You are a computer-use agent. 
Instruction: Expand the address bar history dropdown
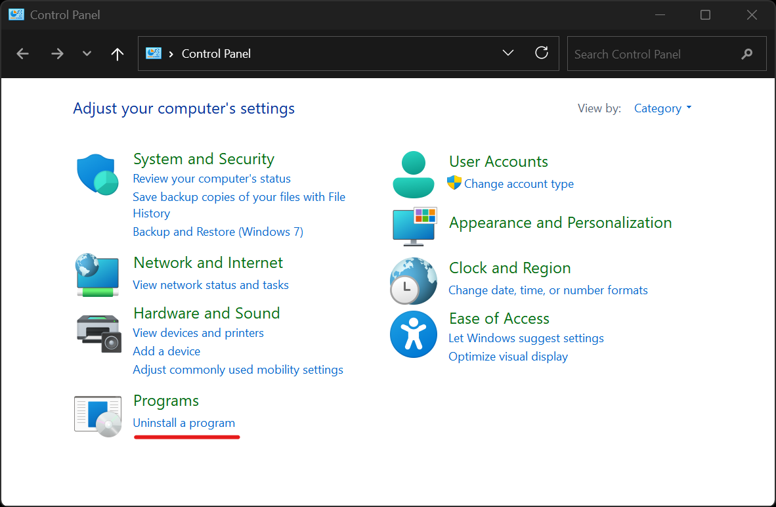click(508, 53)
